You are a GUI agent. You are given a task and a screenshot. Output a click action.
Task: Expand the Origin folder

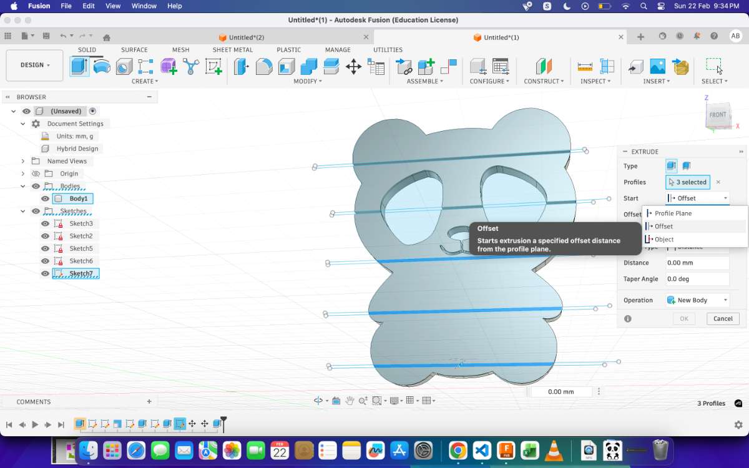pos(23,173)
